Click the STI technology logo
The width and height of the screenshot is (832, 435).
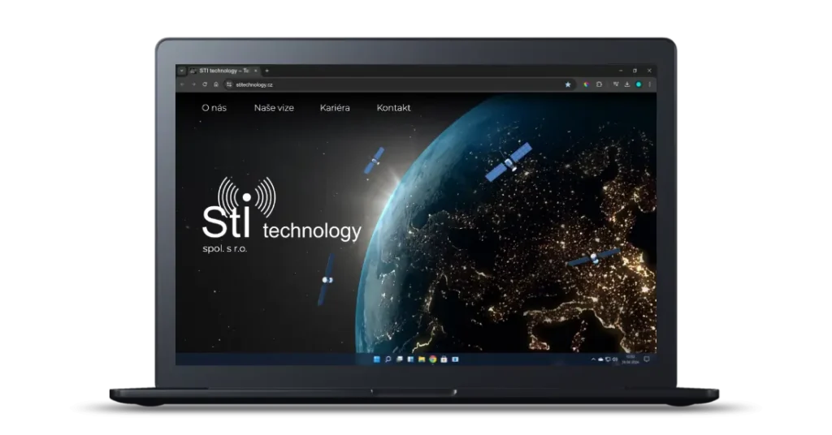[281, 215]
